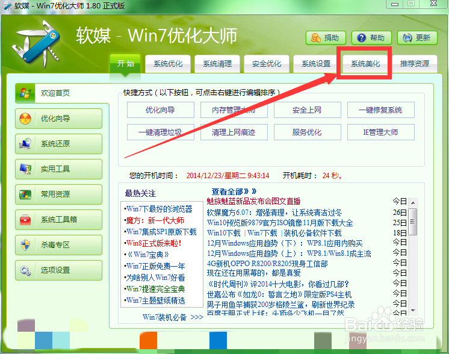The height and width of the screenshot is (354, 449).
Task: Switch to the 系统优化 tab
Action: coord(168,64)
